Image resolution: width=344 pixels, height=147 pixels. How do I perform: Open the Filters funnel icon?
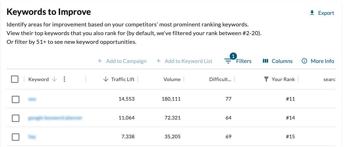point(228,61)
